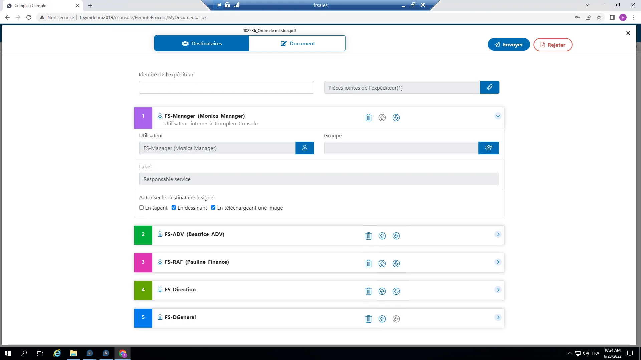The image size is (641, 360).
Task: Switch to Destinataires tab
Action: coord(202,43)
